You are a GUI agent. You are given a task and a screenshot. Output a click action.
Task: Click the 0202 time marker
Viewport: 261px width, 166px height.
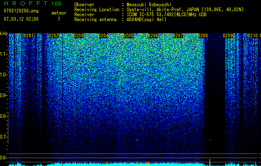(x=54, y=36)
